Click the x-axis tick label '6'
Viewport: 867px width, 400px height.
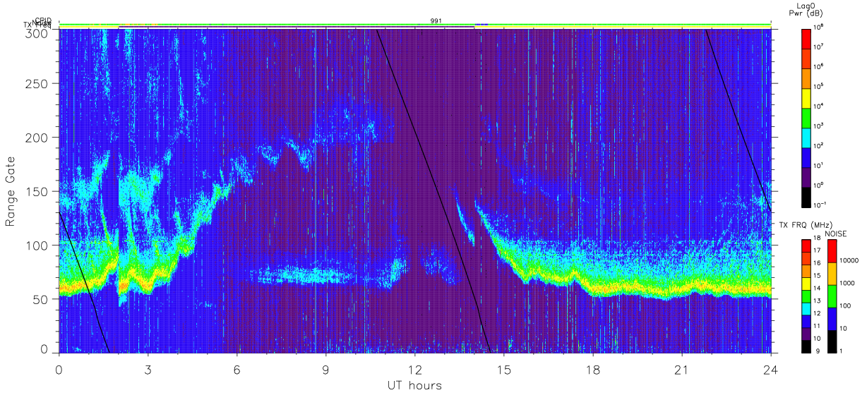[x=237, y=369]
